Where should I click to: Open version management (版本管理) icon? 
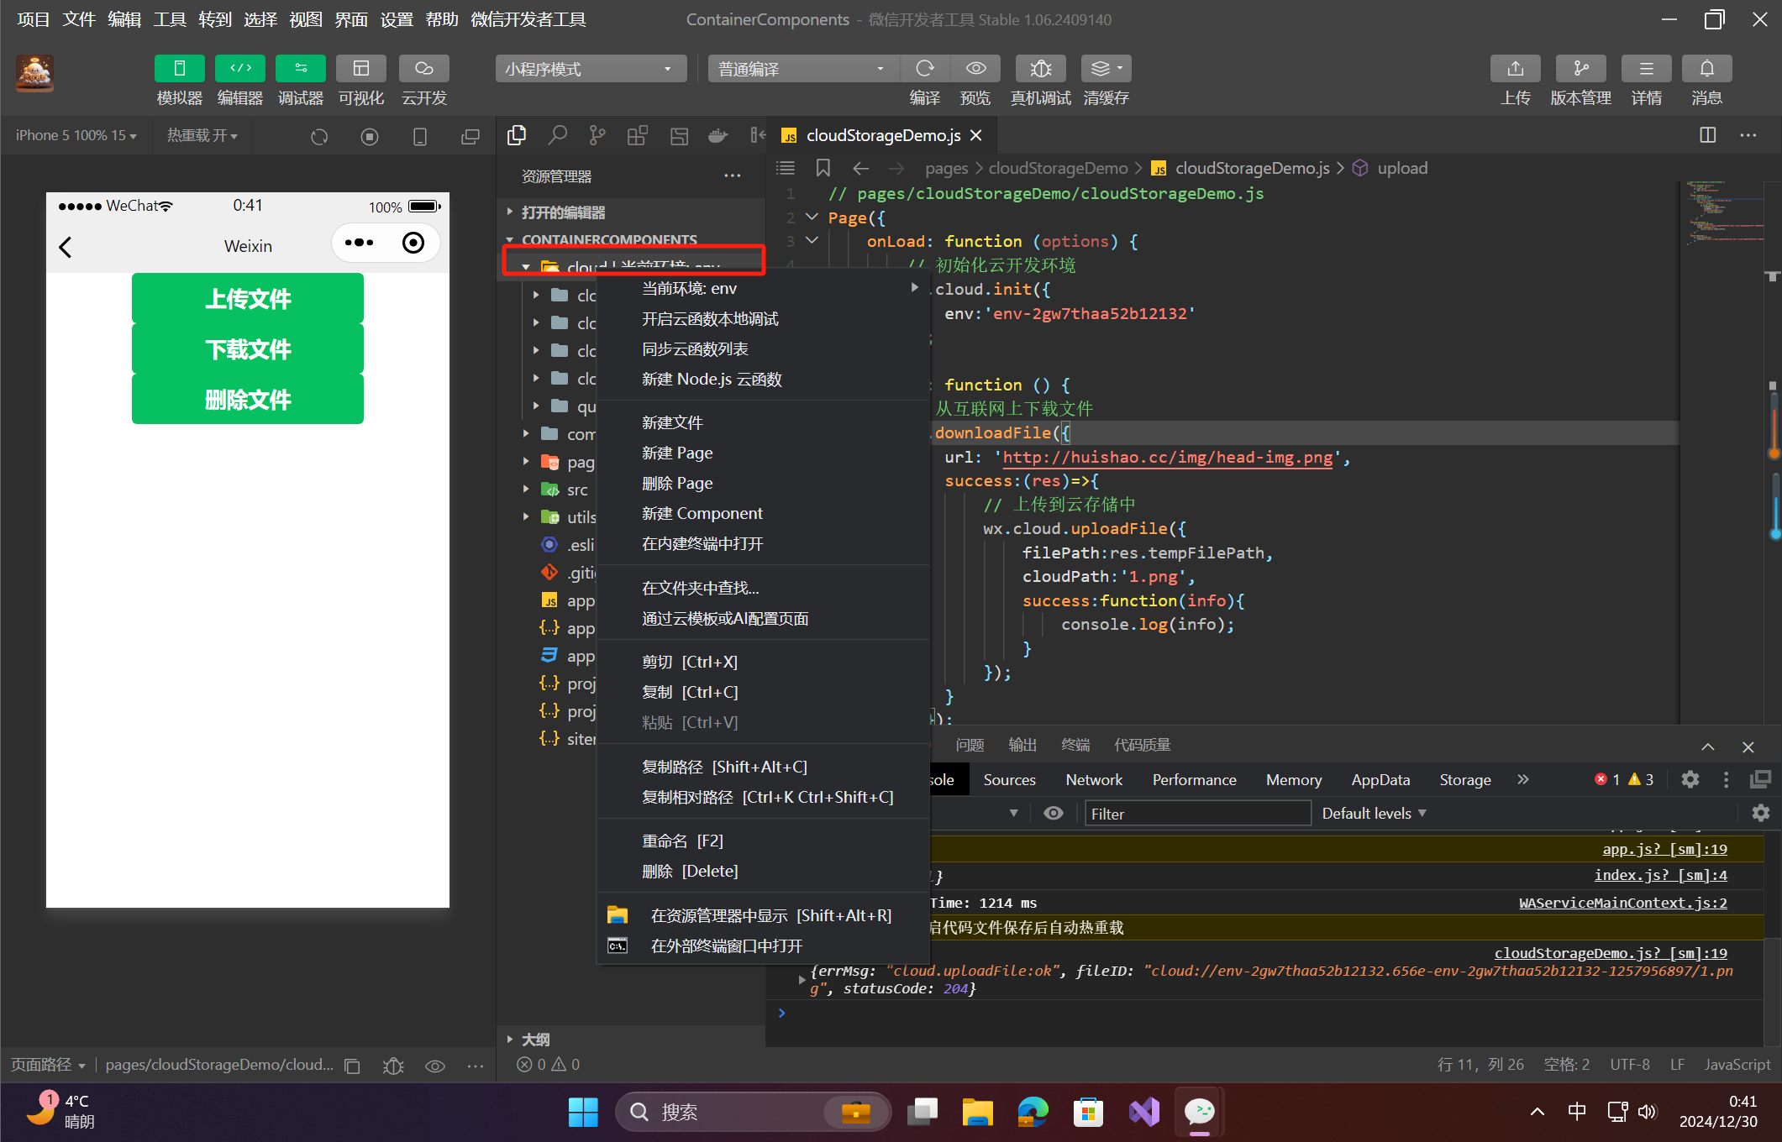point(1580,69)
